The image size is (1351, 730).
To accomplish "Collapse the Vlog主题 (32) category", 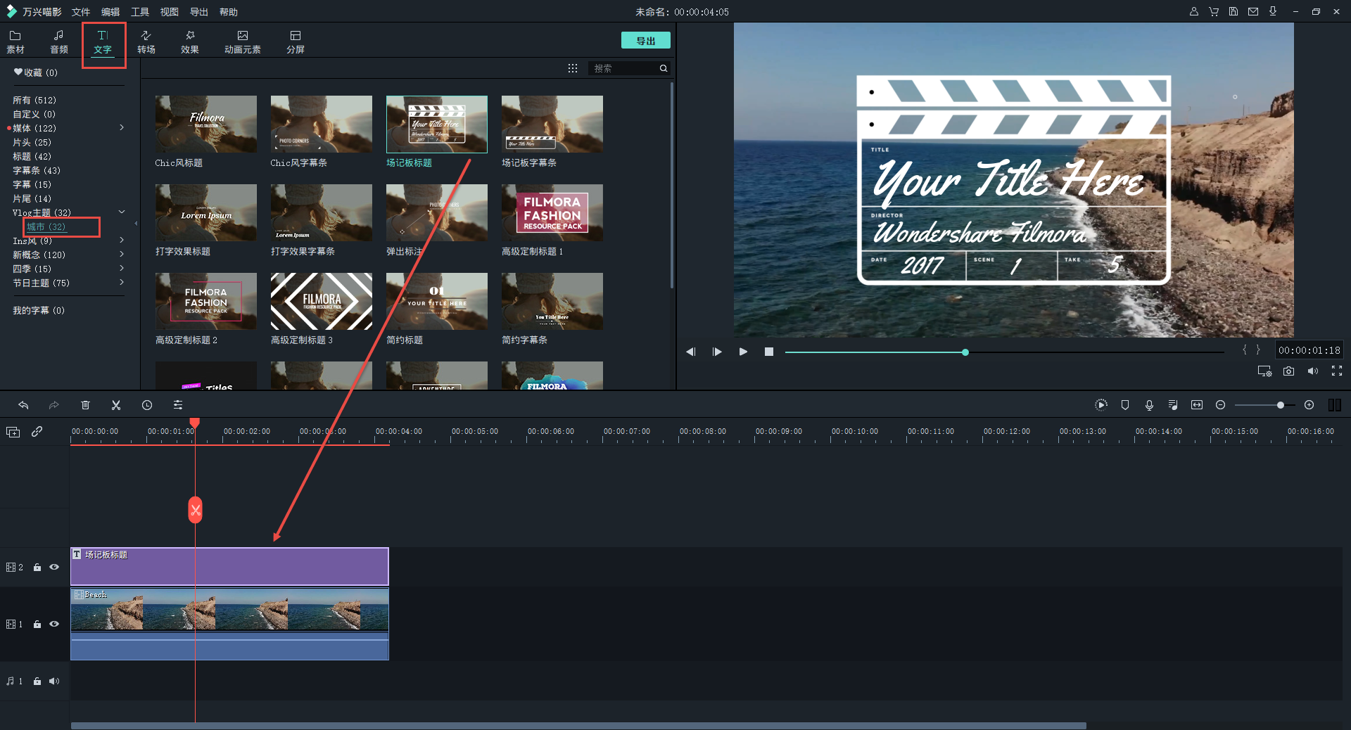I will 122,212.
